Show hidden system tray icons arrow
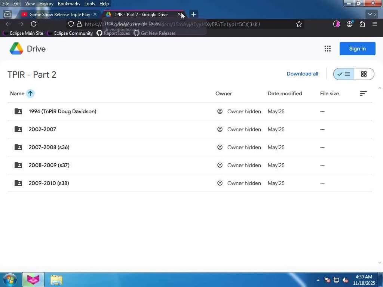Image resolution: width=383 pixels, height=287 pixels. coord(318,280)
